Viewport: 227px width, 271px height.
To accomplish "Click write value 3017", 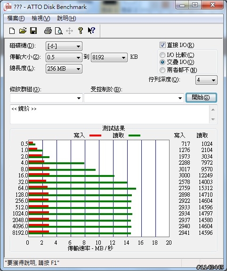I will point(184,169).
